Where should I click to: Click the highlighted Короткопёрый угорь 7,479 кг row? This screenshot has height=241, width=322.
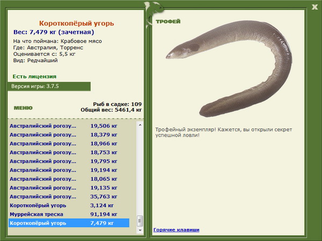[x=69, y=223]
